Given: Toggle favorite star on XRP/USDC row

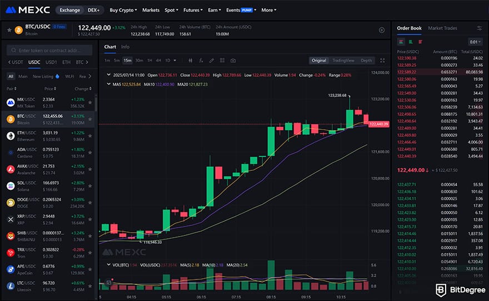Looking at the screenshot, I should tap(90, 219).
